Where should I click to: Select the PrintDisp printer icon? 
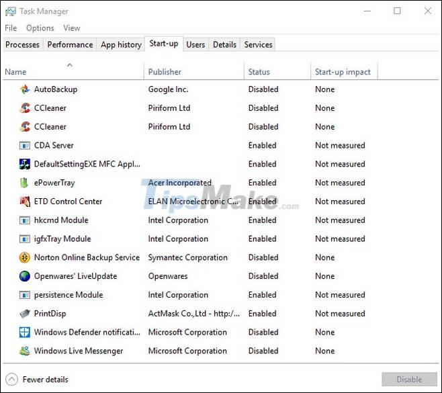(x=25, y=314)
